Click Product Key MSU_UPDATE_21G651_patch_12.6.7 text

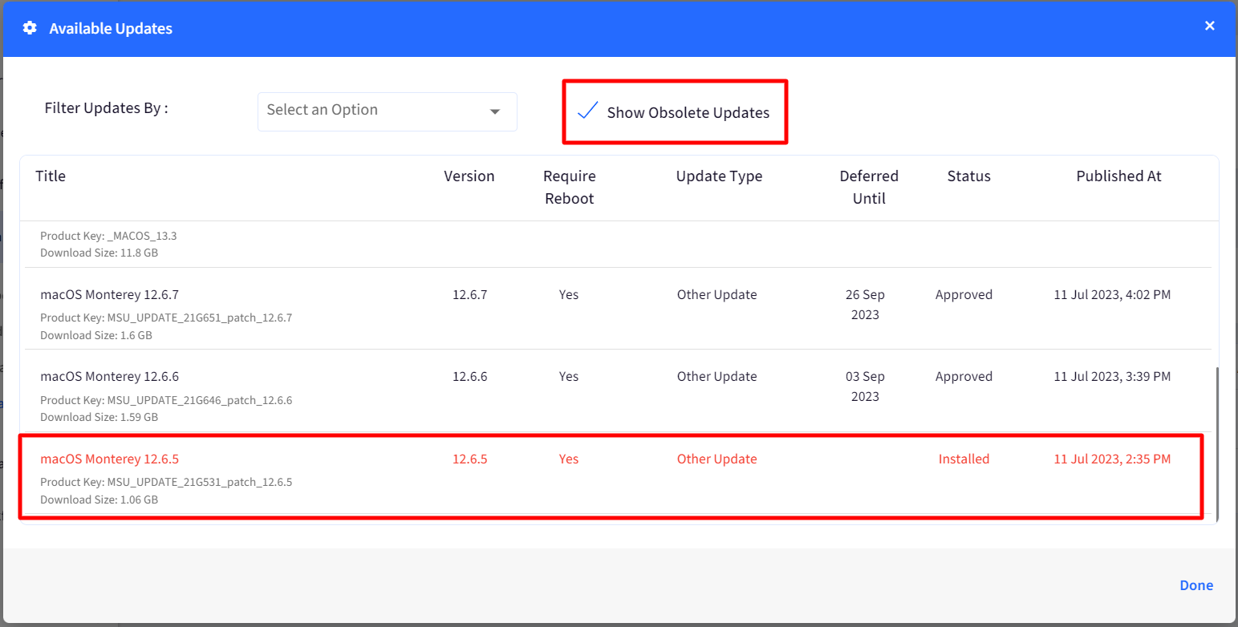coord(166,318)
